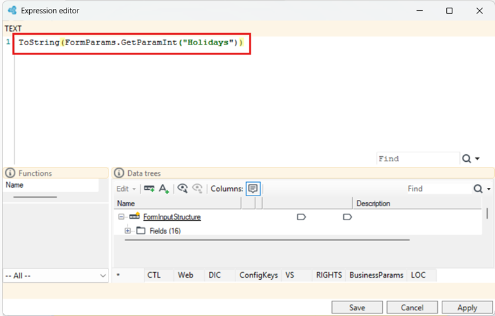495x316 pixels.
Task: Click the magnifier icon in Data trees
Action: tap(478, 189)
